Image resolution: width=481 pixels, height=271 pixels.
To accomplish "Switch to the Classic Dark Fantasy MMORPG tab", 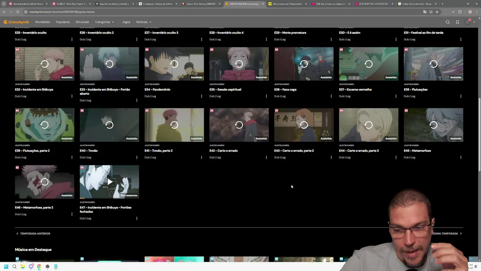I will (x=200, y=4).
